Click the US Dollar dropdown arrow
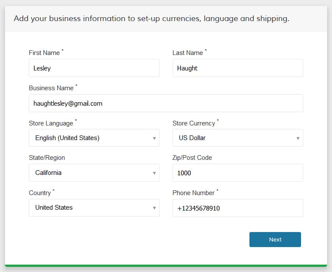 (x=298, y=138)
